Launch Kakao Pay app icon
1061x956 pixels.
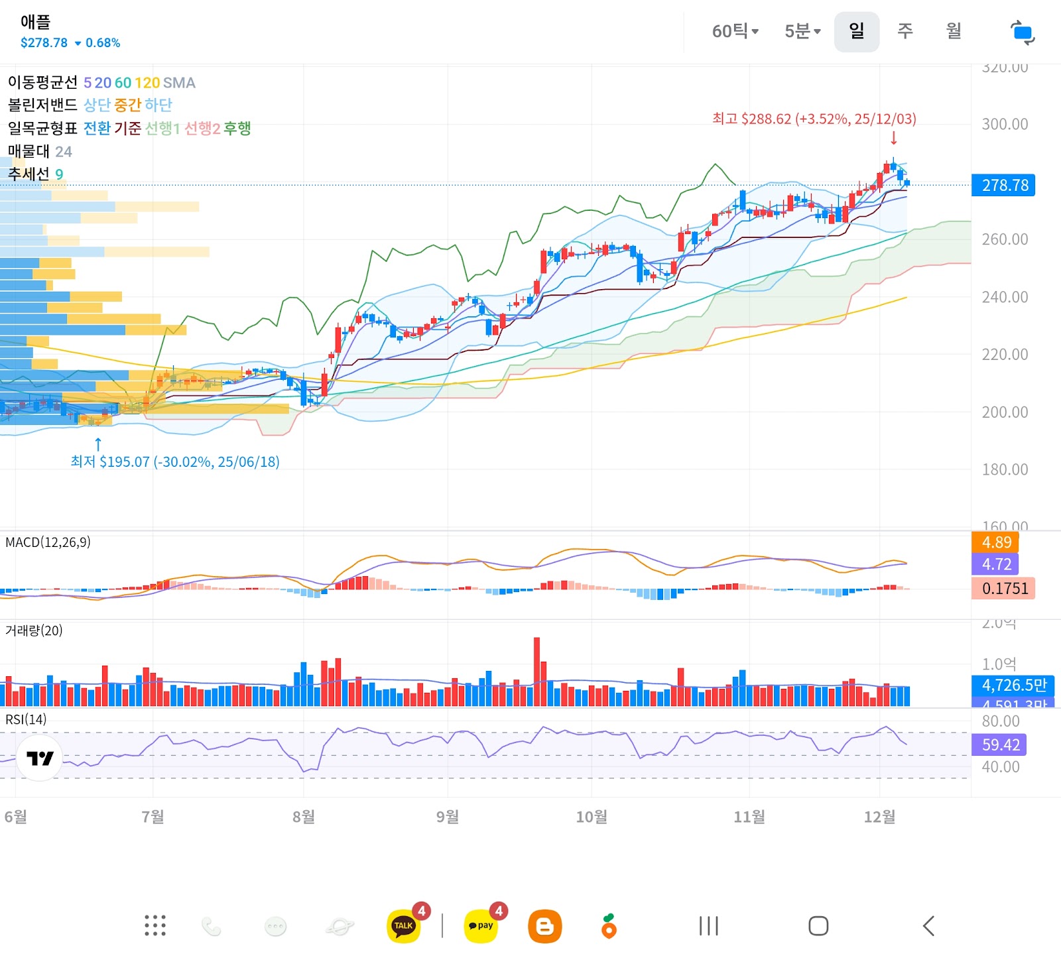[x=481, y=926]
